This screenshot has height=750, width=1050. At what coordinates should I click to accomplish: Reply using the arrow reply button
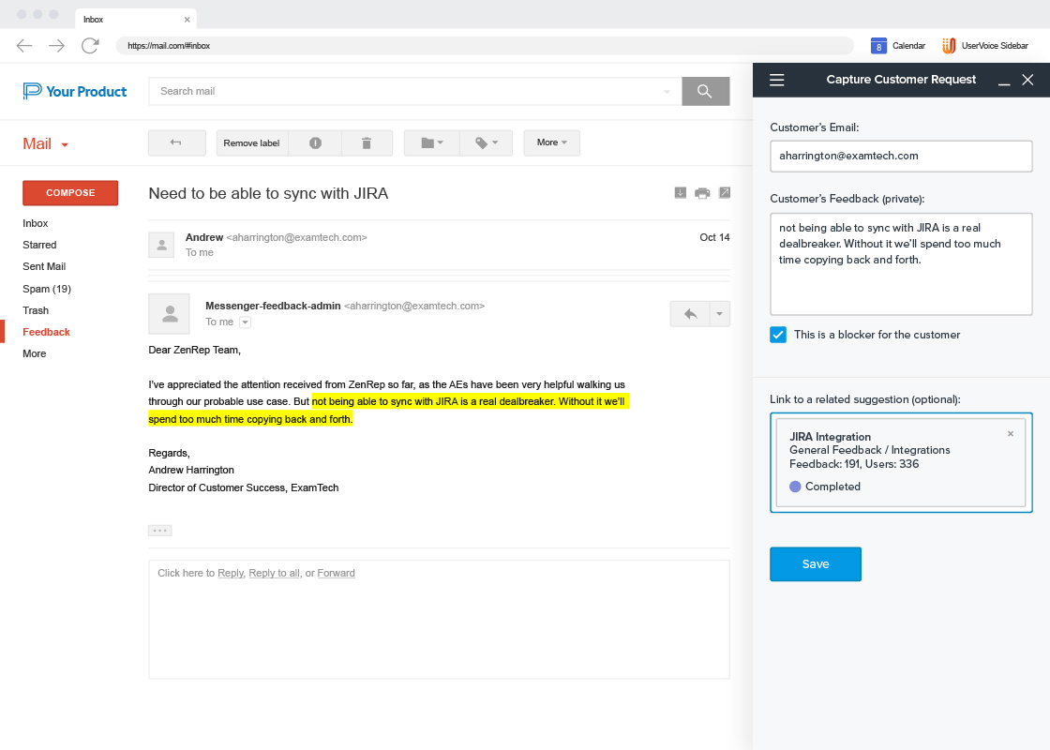click(690, 313)
